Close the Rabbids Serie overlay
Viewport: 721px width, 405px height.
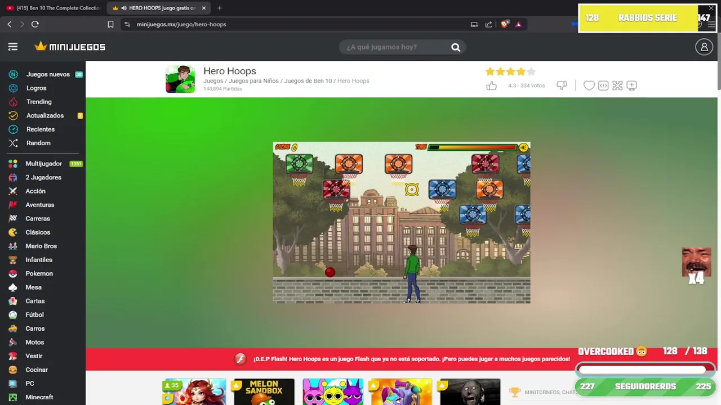click(711, 8)
